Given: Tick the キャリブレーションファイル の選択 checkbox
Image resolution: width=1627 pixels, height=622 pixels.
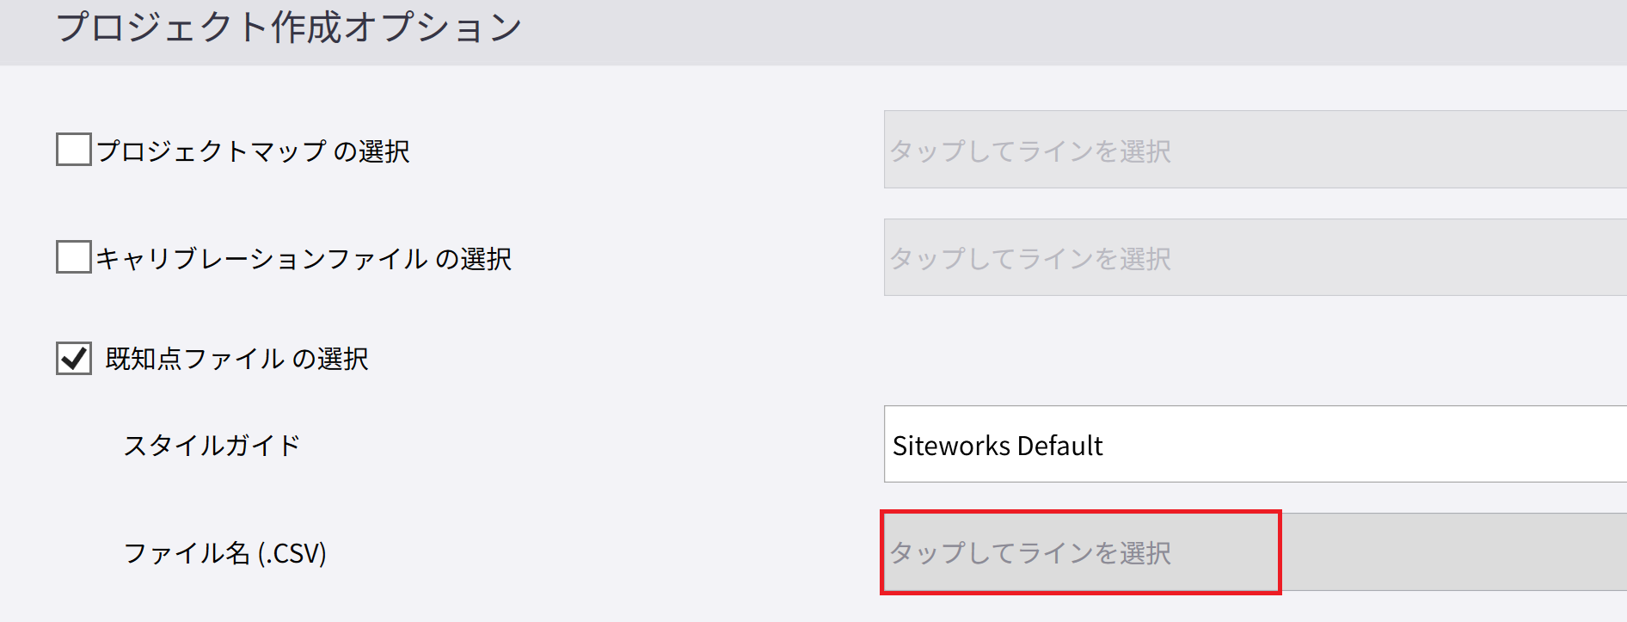Looking at the screenshot, I should click(74, 257).
